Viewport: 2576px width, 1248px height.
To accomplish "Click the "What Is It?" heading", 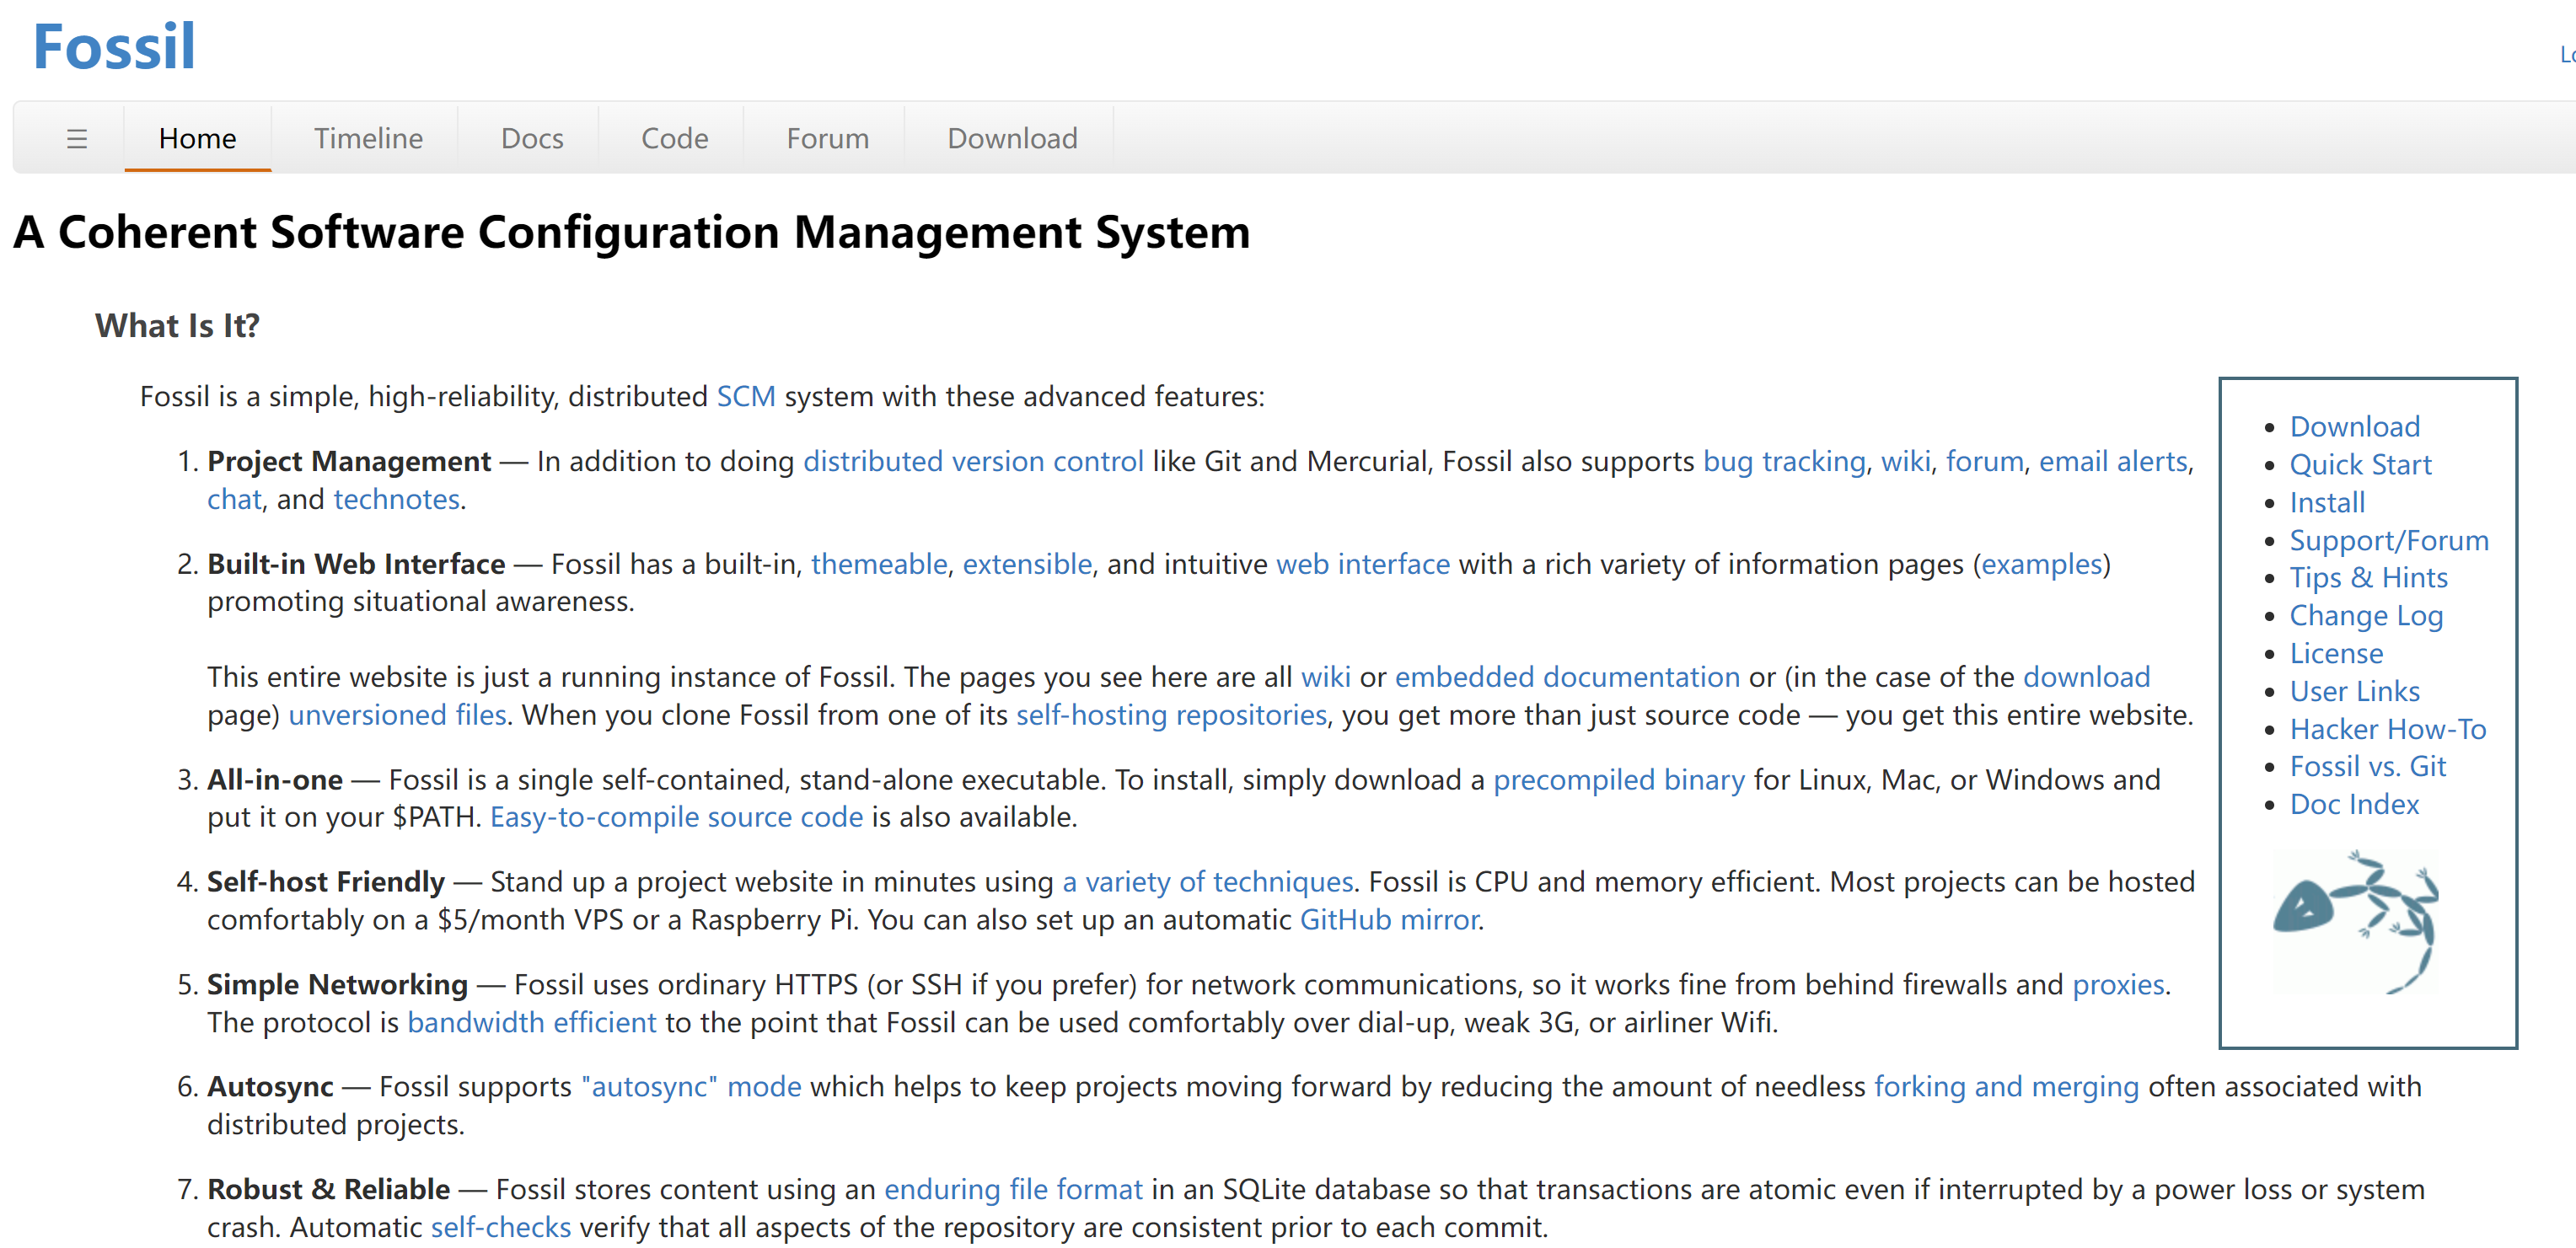I will pyautogui.click(x=177, y=326).
